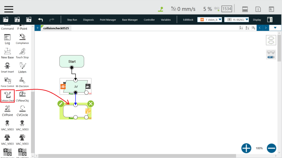This screenshot has width=282, height=158.
Task: Click the Step Run button
Action: [x=72, y=20]
